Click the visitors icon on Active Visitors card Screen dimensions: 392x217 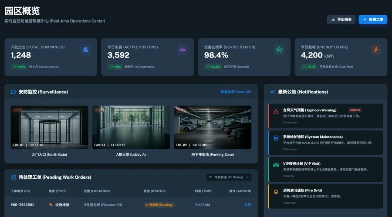(x=182, y=50)
